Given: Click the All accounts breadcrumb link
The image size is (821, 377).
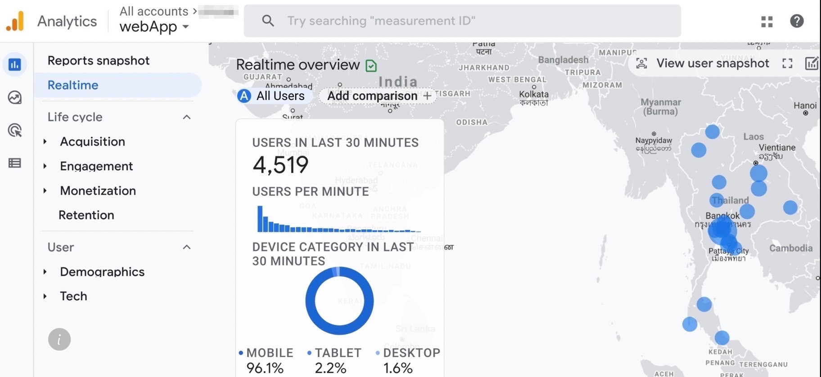Looking at the screenshot, I should [x=154, y=11].
